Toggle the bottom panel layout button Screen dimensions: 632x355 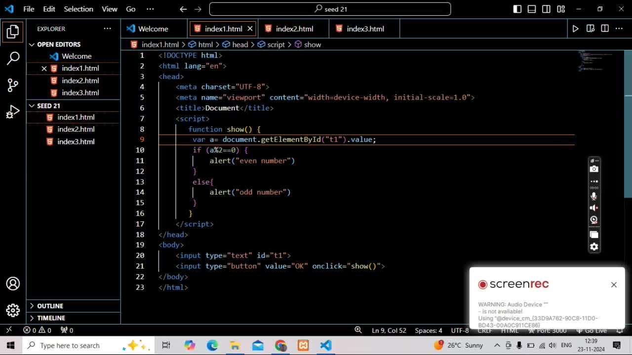(532, 9)
